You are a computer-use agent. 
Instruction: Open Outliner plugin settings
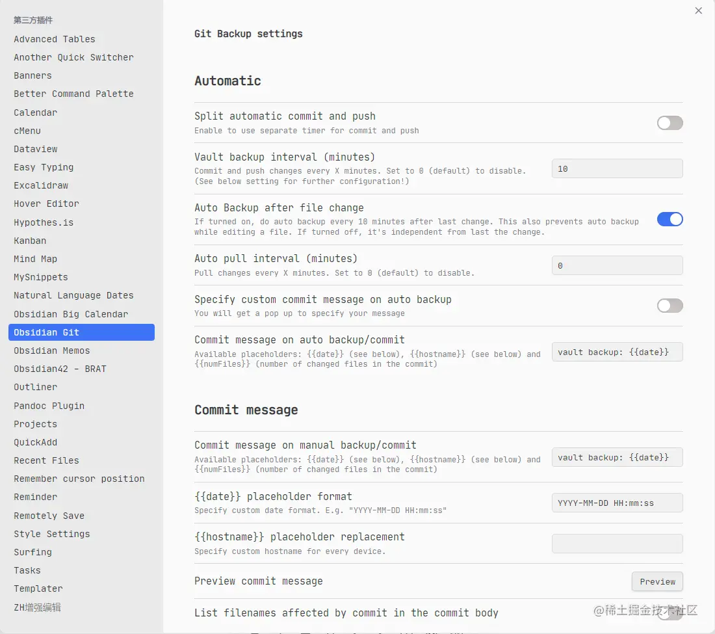pyautogui.click(x=81, y=388)
